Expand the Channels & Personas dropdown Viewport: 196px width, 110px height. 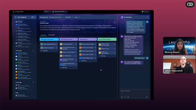click(56, 17)
